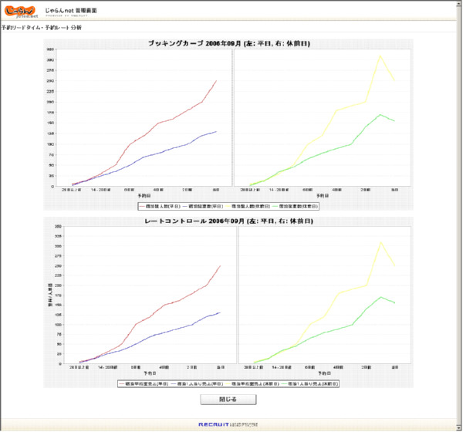Click last green legend entry under booking curve
The height and width of the screenshot is (432, 463).
click(297, 206)
